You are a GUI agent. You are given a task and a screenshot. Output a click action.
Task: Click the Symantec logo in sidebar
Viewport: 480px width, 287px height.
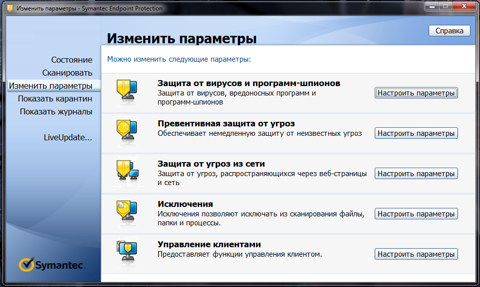(52, 265)
